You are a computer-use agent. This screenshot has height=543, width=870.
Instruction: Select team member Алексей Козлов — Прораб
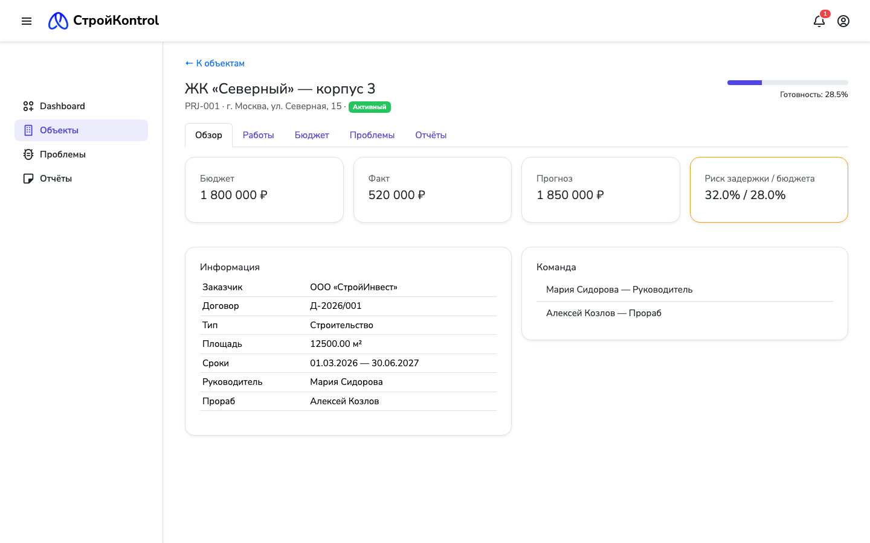pyautogui.click(x=685, y=313)
